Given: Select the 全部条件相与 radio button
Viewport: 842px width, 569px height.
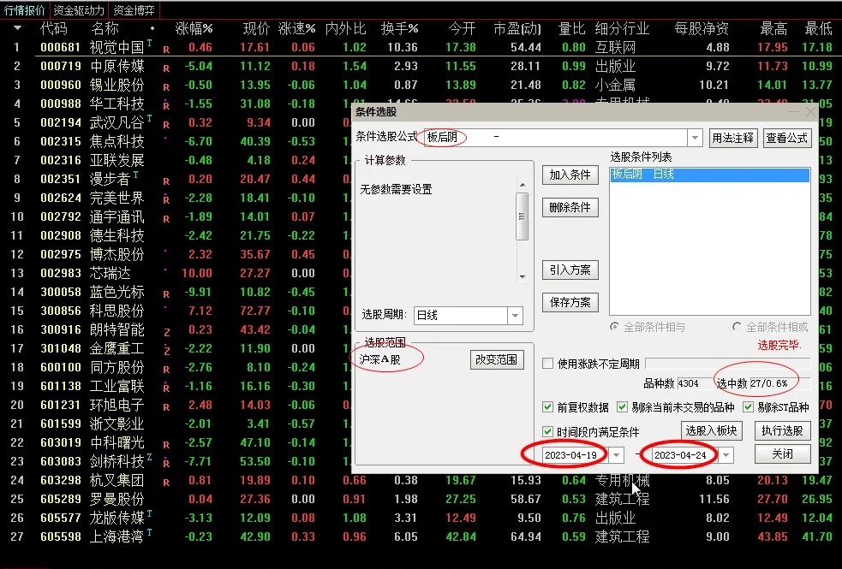Looking at the screenshot, I should (x=614, y=327).
